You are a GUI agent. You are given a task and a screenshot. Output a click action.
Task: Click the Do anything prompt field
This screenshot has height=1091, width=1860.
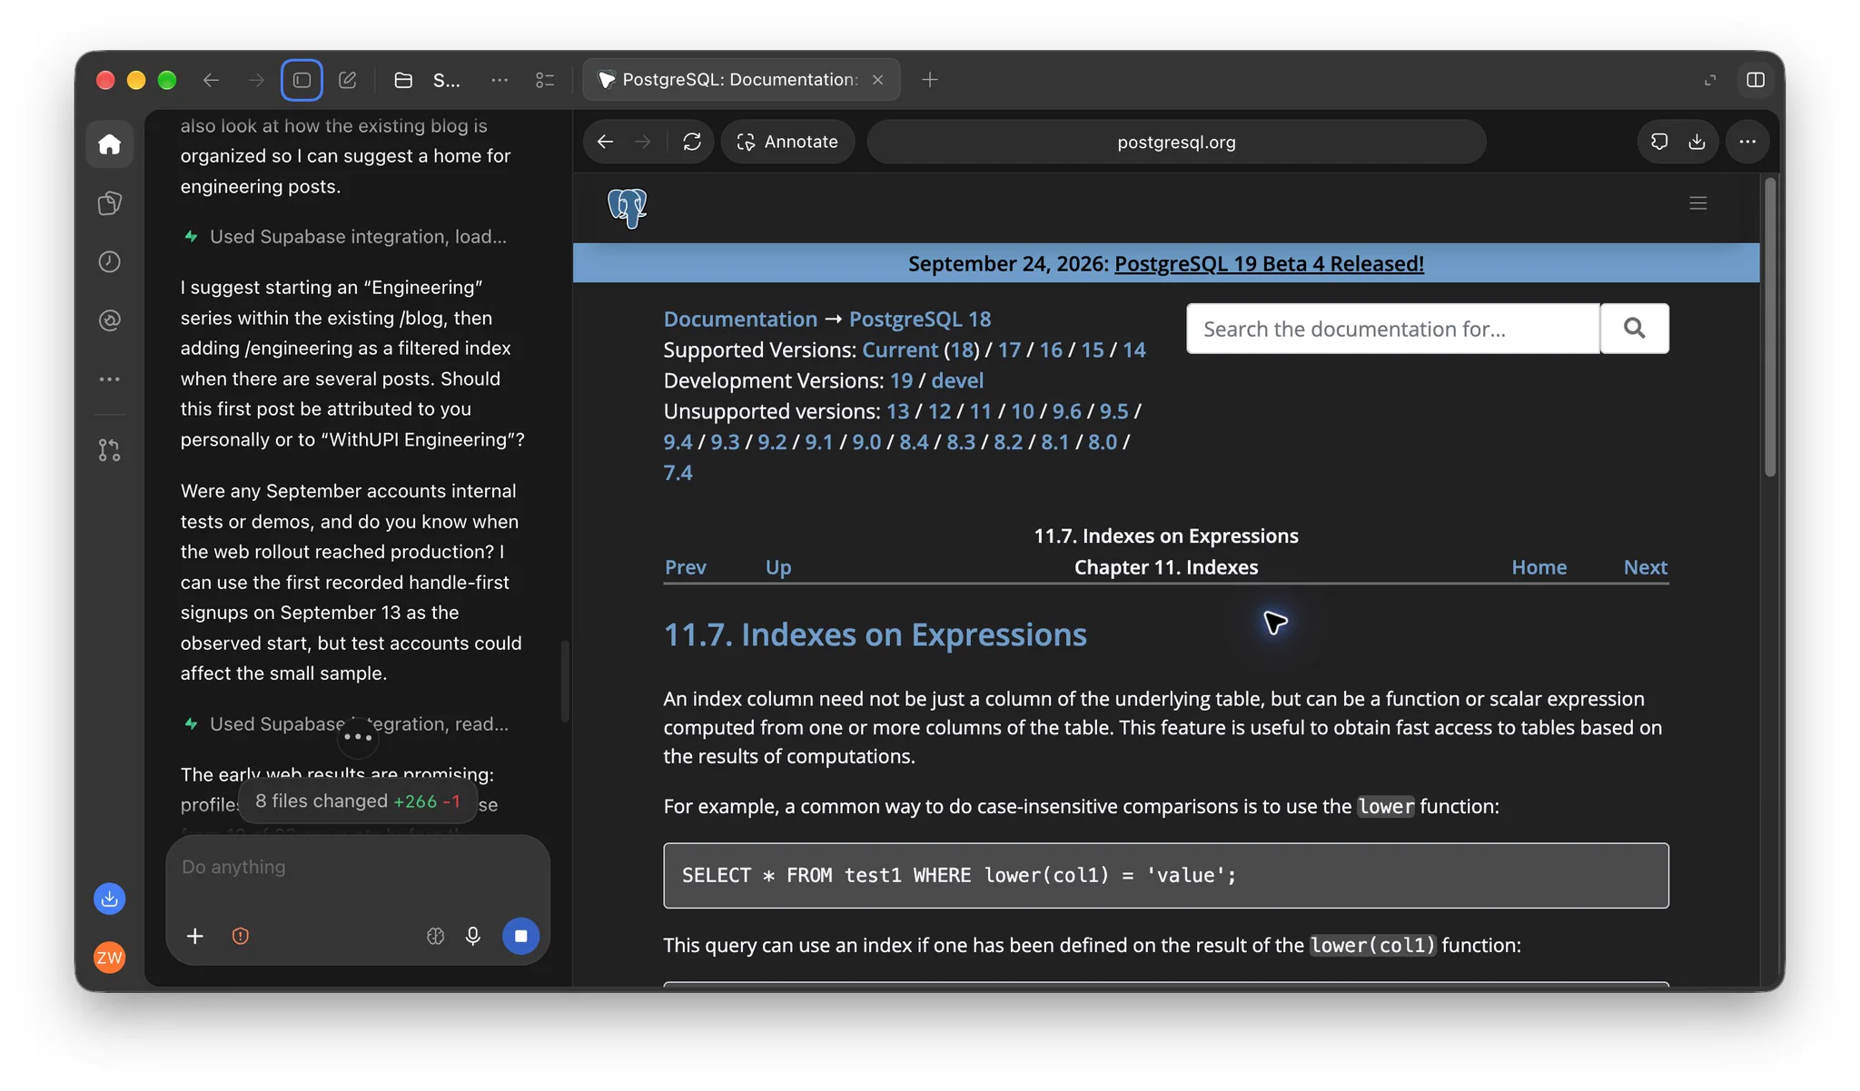[x=358, y=868]
